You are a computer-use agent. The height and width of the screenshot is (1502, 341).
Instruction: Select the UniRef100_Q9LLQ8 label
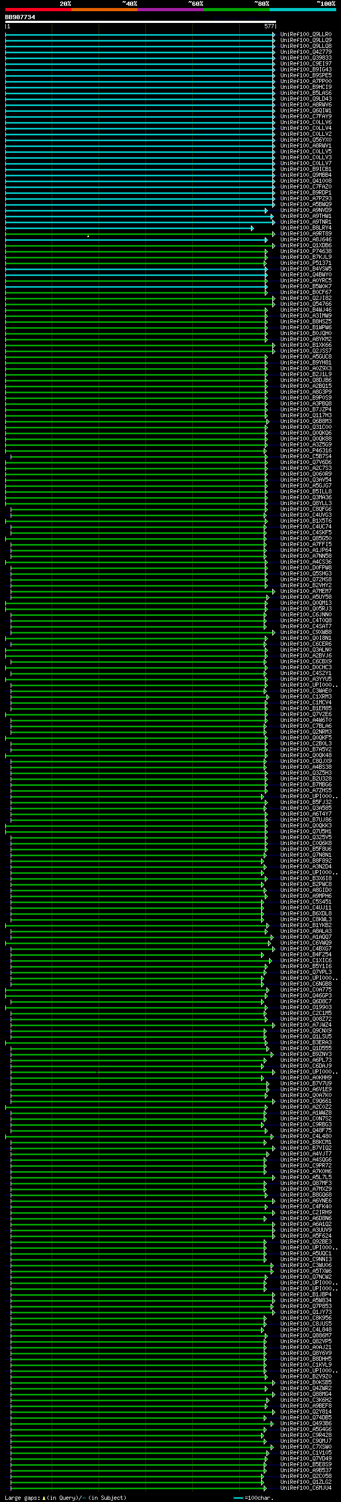306,46
